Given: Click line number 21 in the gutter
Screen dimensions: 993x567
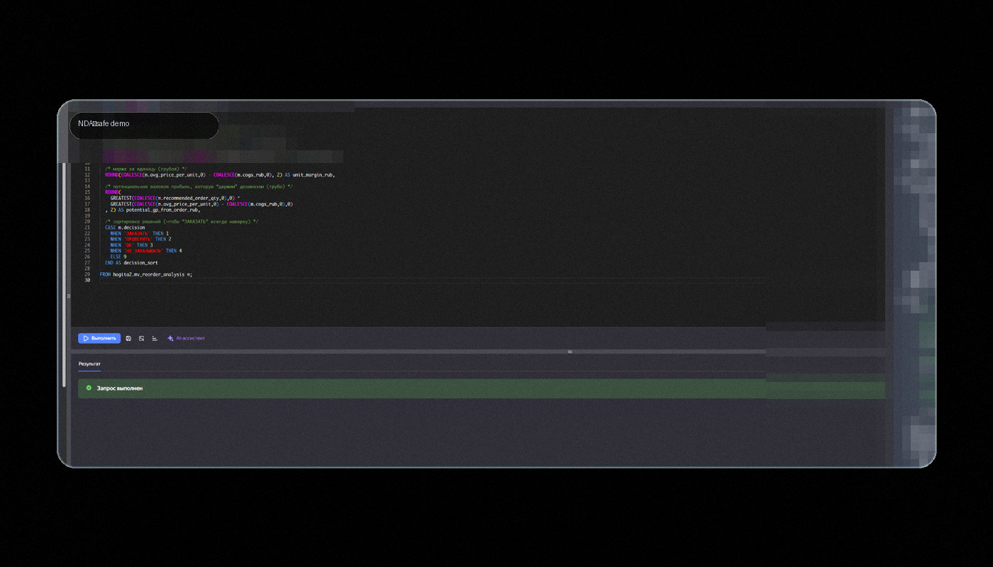Looking at the screenshot, I should pos(87,228).
